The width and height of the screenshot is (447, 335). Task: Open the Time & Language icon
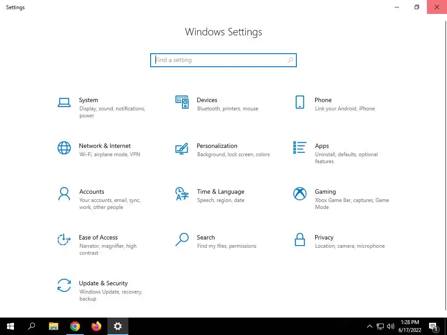pyautogui.click(x=182, y=194)
